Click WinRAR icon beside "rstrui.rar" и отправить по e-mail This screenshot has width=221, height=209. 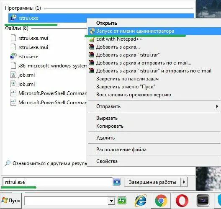(x=91, y=71)
